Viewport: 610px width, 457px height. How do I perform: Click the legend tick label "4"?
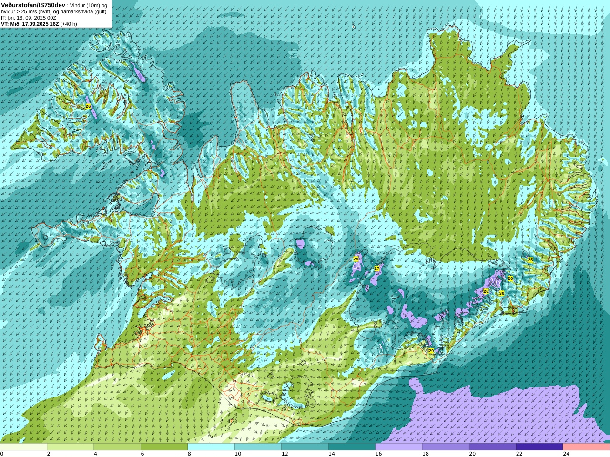pyautogui.click(x=95, y=454)
